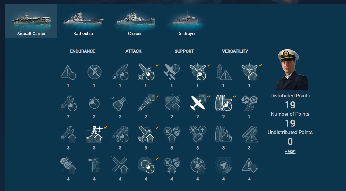Select the warning triangle with crosshair skill
Viewport: 346px width, 191px height.
pyautogui.click(x=68, y=72)
